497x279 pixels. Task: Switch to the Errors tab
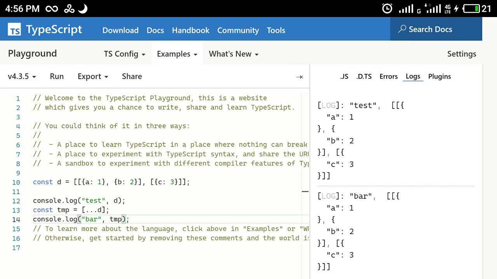coord(389,76)
